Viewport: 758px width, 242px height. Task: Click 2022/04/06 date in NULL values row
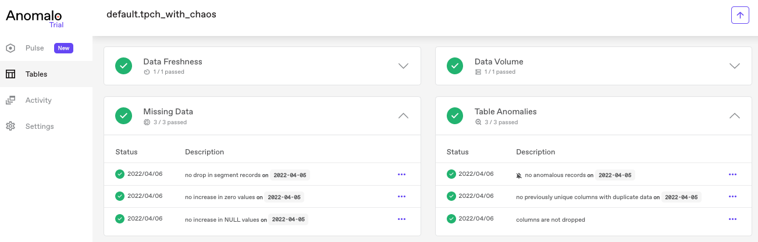click(x=145, y=219)
